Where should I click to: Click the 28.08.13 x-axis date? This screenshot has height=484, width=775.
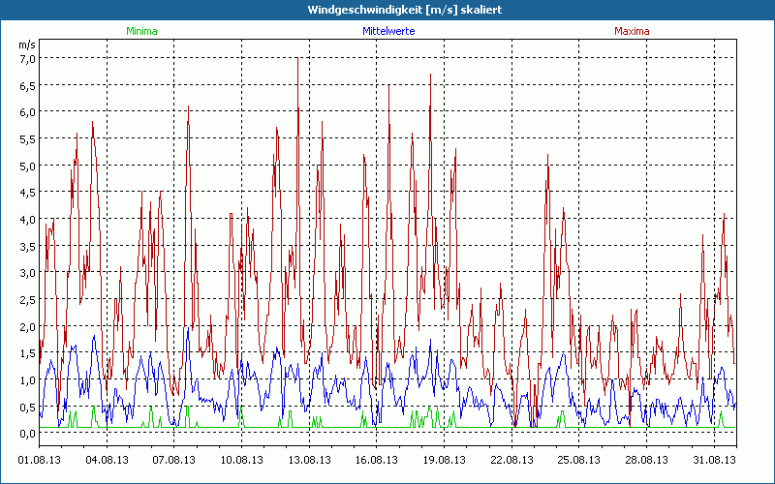click(646, 460)
